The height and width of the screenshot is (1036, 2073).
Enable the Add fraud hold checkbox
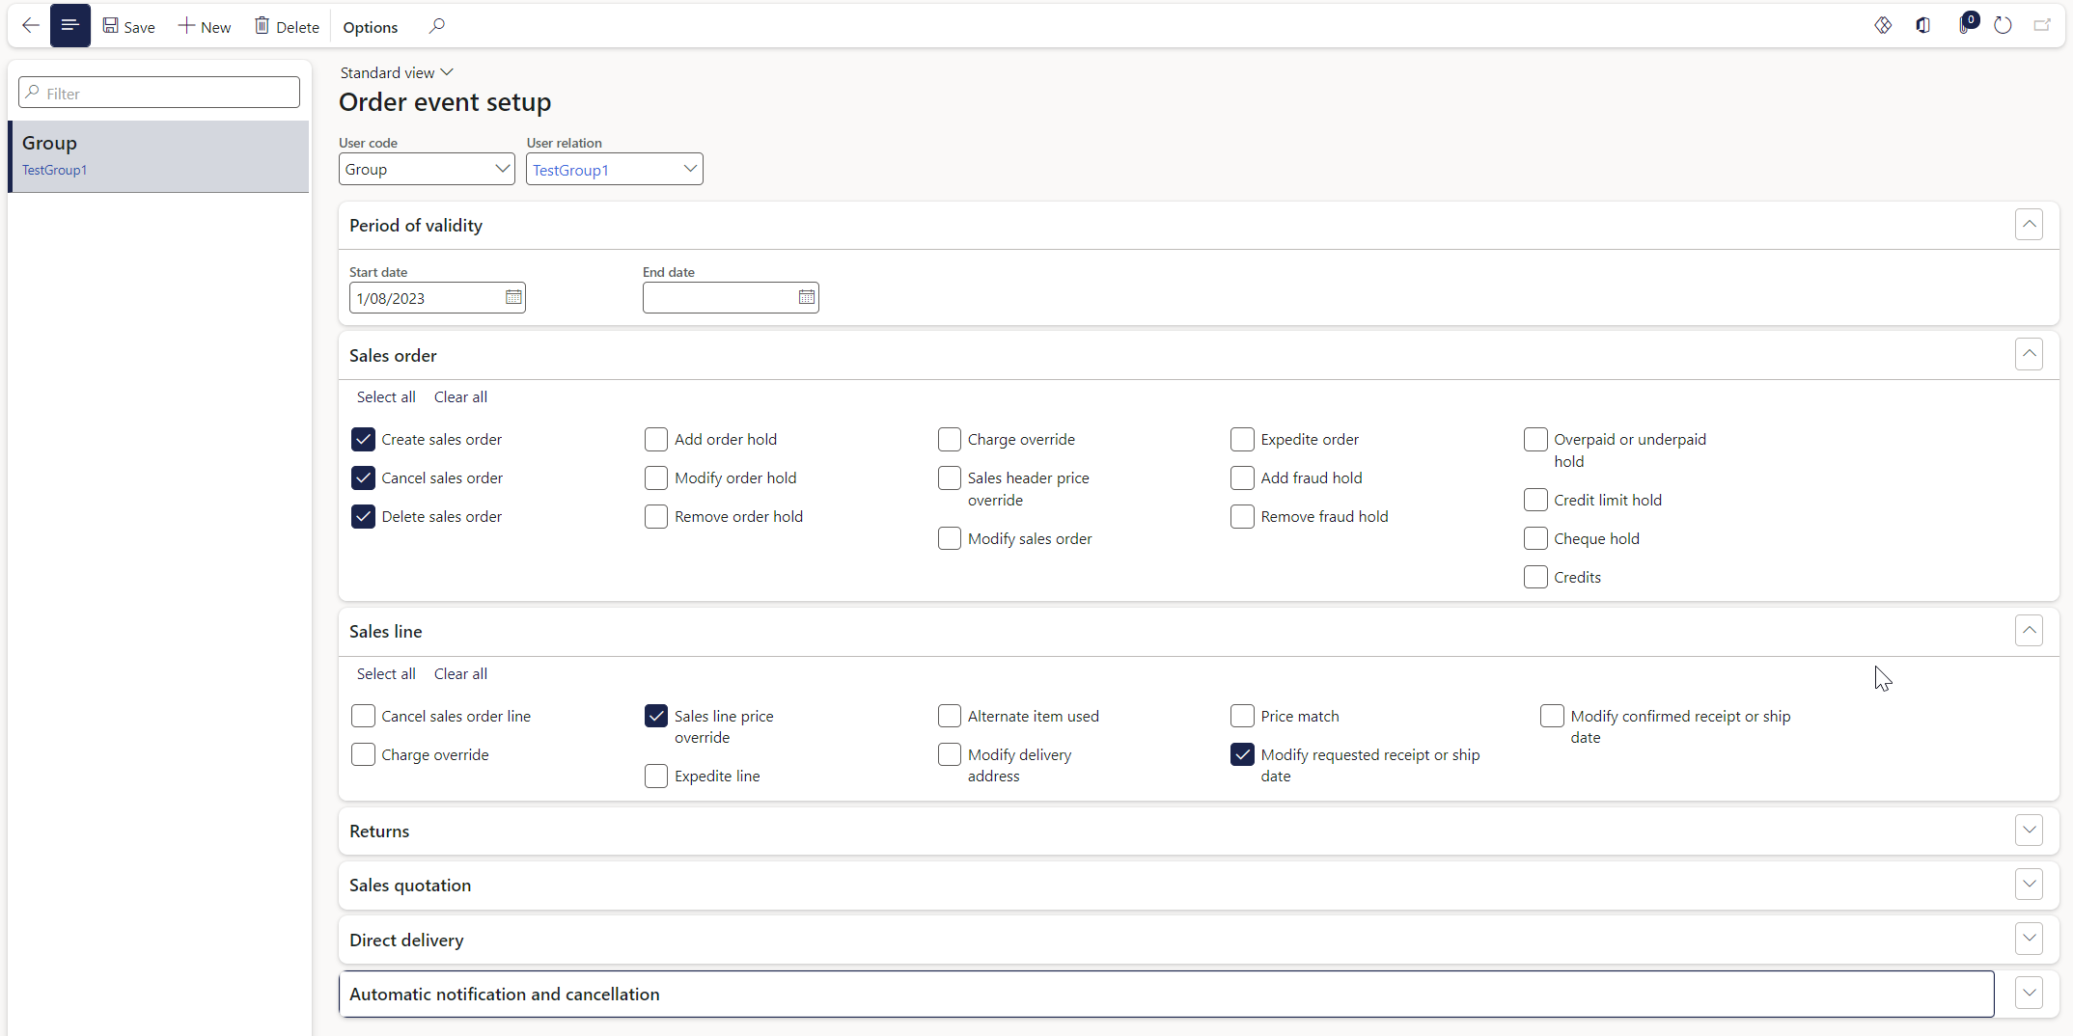1242,477
